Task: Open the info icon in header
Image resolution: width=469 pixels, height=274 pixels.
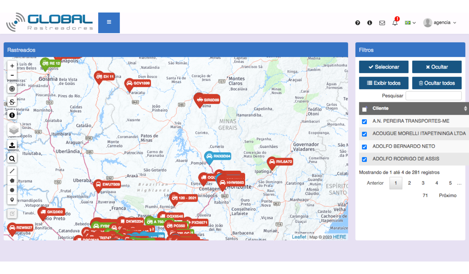Action: [x=370, y=23]
